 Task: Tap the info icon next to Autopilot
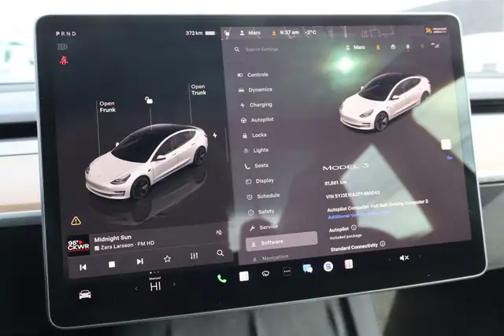pyautogui.click(x=354, y=227)
